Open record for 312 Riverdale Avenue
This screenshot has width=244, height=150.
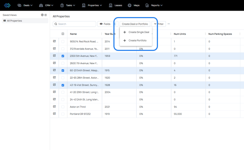pos(54,48)
